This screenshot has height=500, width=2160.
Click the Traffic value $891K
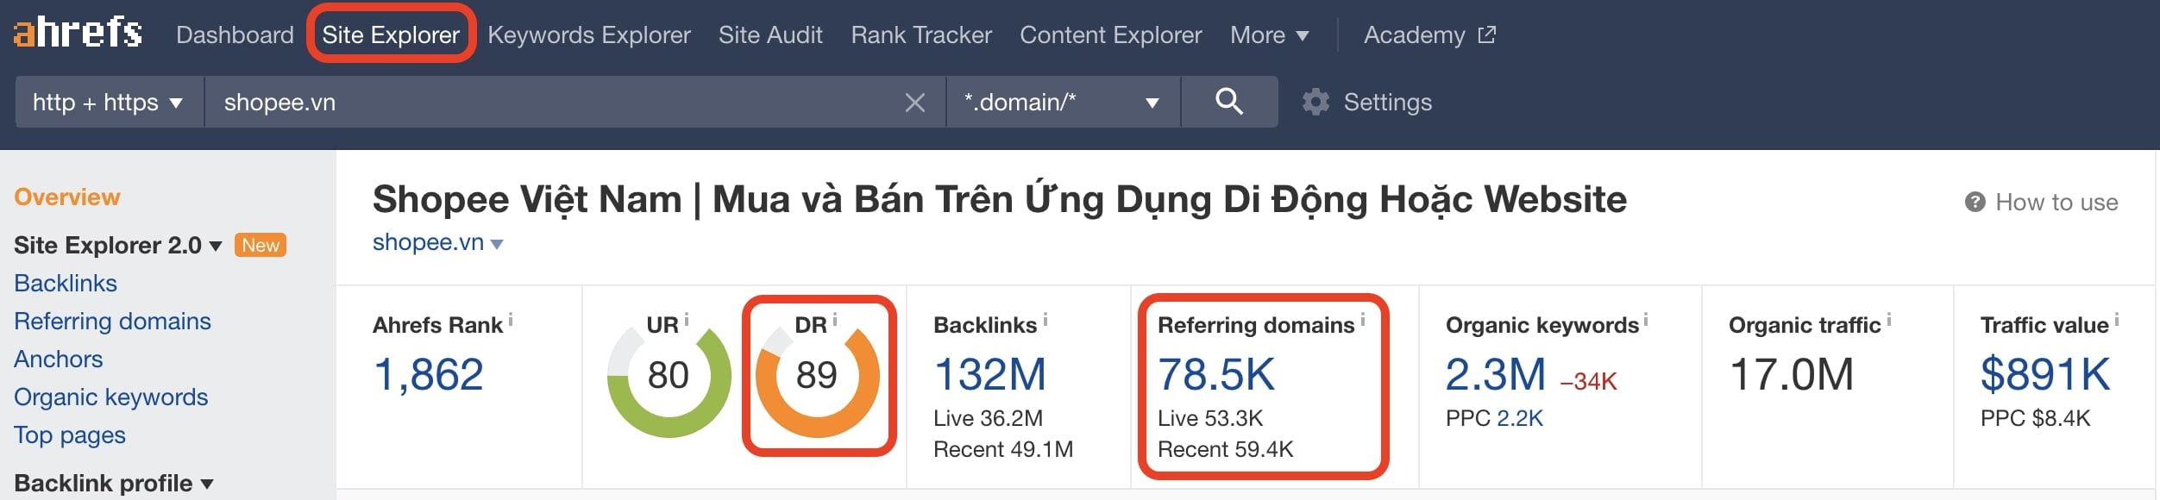[2044, 375]
